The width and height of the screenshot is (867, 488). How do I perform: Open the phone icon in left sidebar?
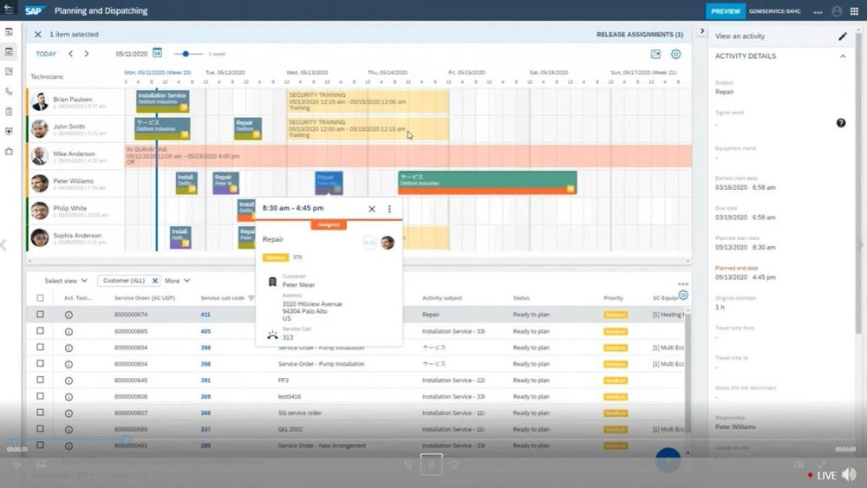(9, 91)
